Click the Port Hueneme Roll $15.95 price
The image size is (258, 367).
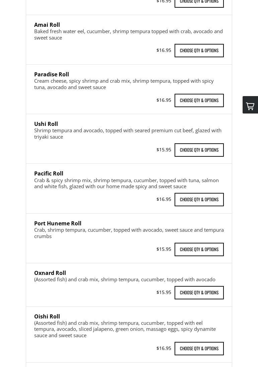(164, 249)
